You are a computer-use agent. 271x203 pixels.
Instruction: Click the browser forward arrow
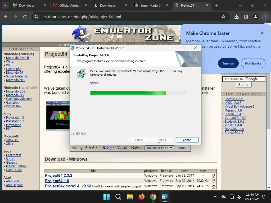[15, 17]
